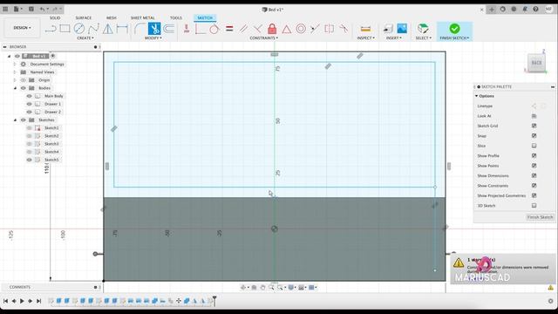Switch to the SURFACE tab
The width and height of the screenshot is (558, 314).
84,17
